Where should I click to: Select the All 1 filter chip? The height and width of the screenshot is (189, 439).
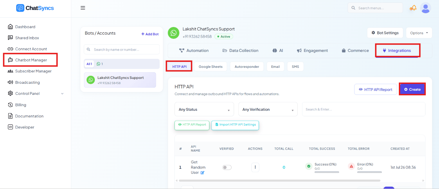pyautogui.click(x=89, y=64)
